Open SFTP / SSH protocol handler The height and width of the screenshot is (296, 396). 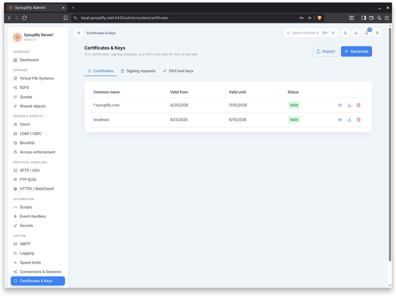pyautogui.click(x=38, y=170)
